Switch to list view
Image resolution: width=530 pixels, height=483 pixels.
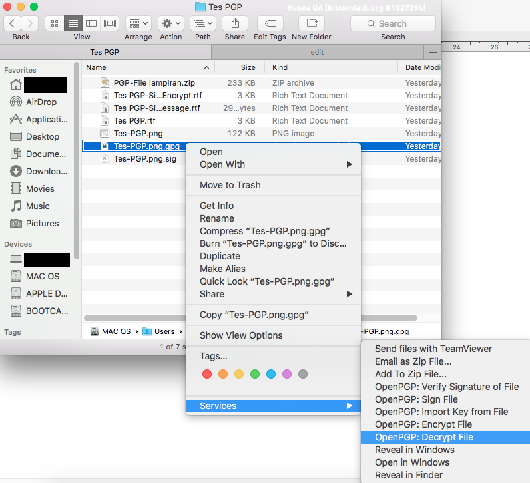(x=73, y=23)
